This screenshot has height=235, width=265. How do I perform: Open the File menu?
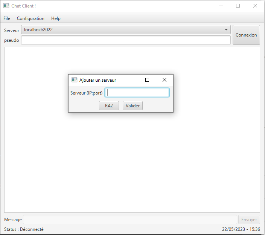[x=7, y=18]
